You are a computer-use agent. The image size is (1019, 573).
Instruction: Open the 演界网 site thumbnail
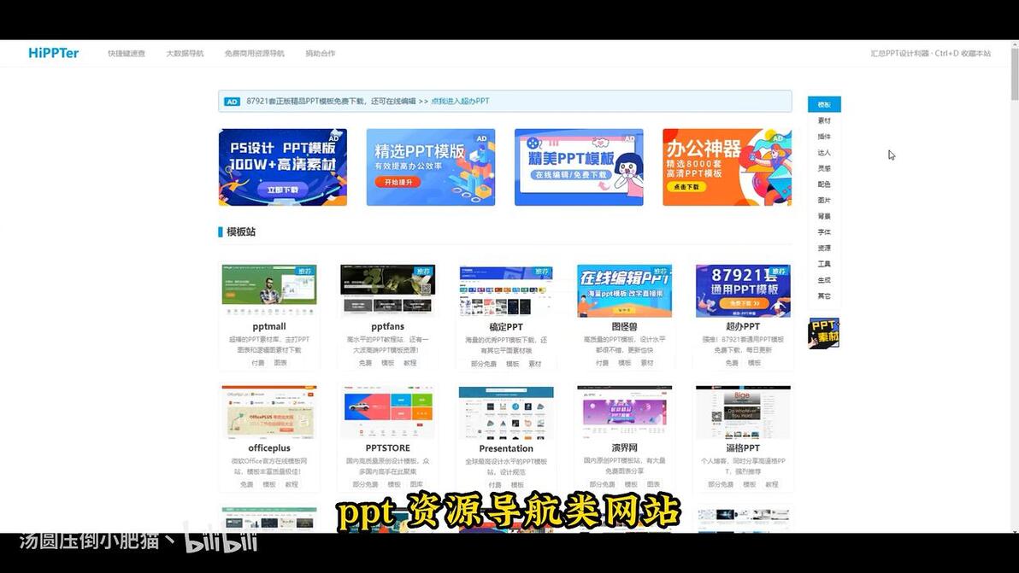tap(624, 412)
